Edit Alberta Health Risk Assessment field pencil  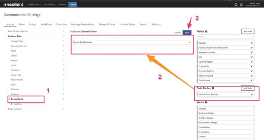(x=252, y=48)
